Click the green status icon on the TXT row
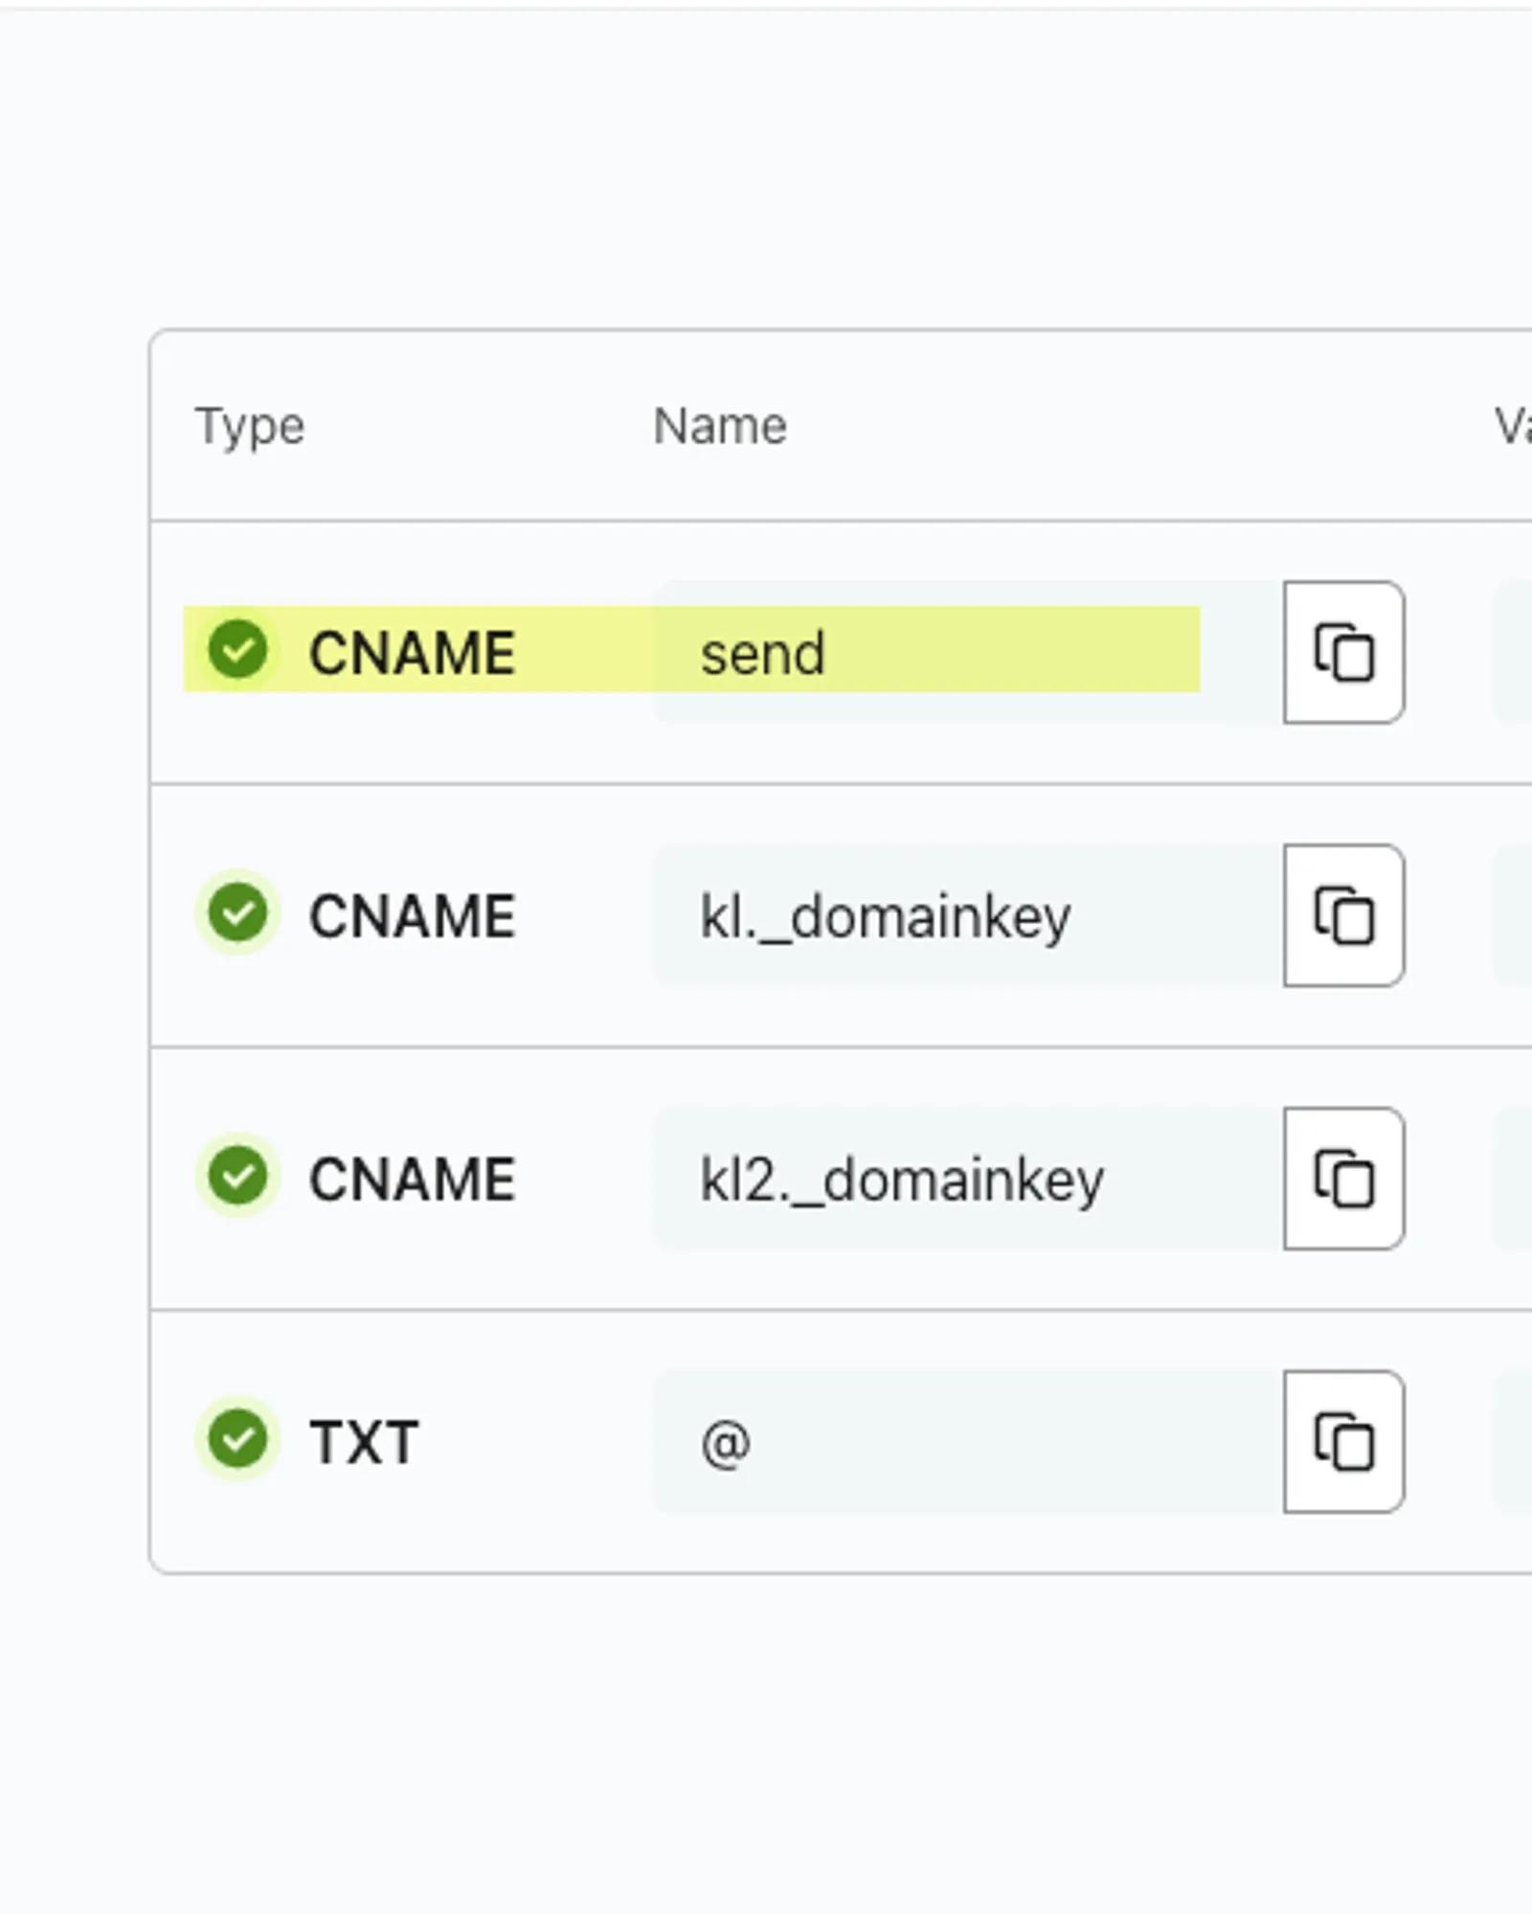Viewport: 1532px width, 1914px height. tap(237, 1439)
